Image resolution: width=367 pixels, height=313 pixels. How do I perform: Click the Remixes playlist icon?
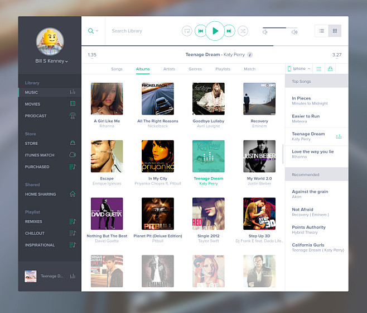pyautogui.click(x=73, y=221)
